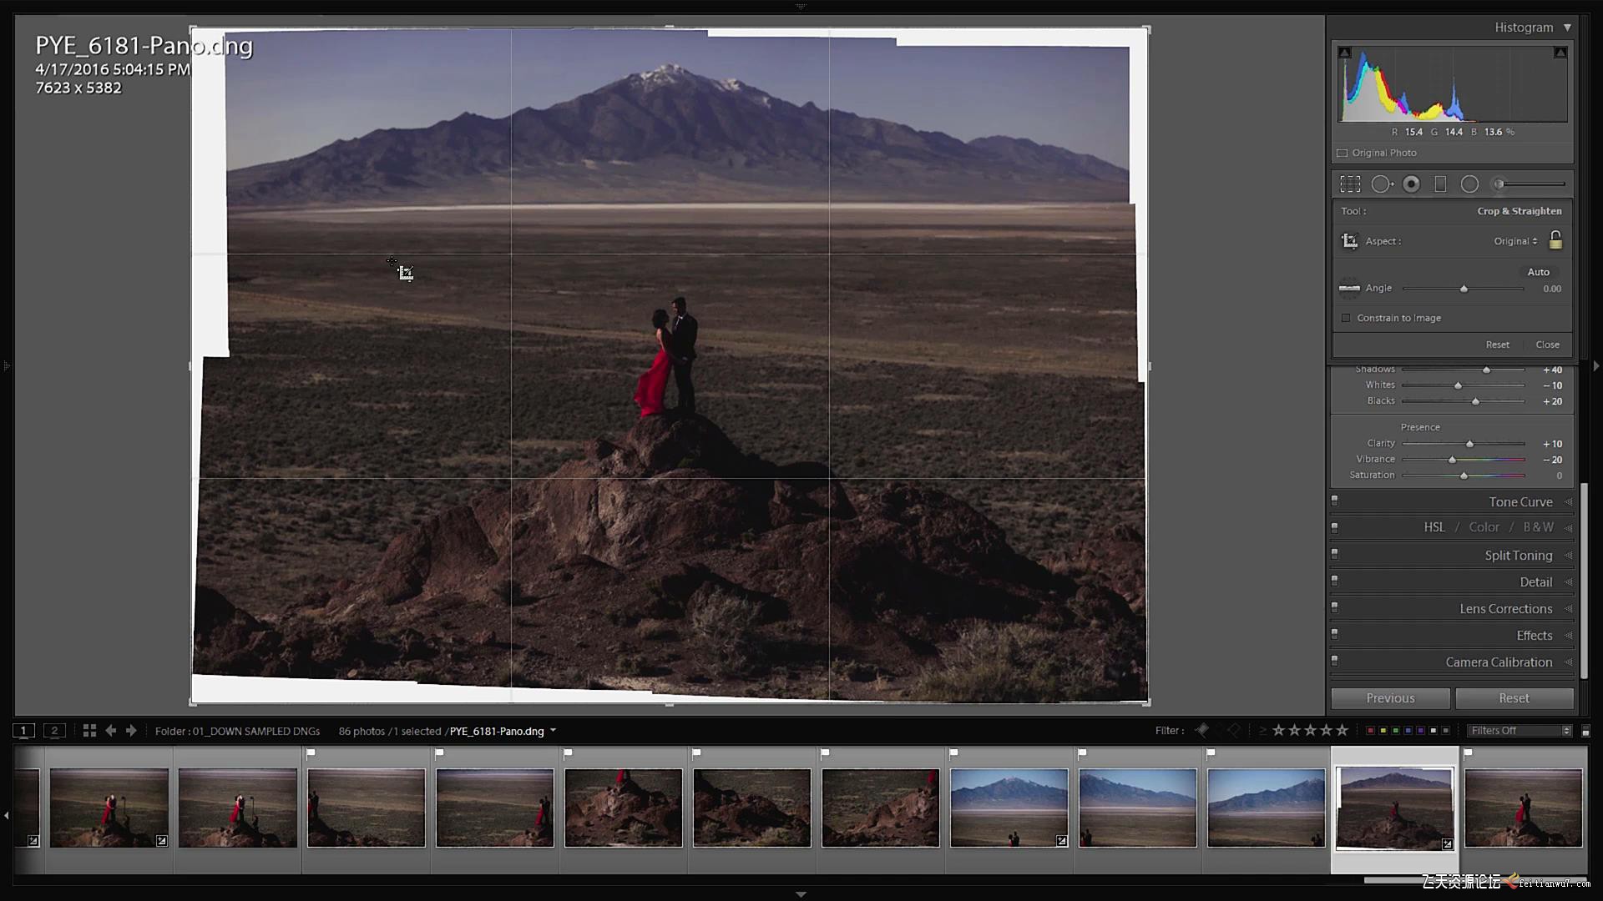Select the Crop Overlay tool in tool strip
Screen dimensions: 1603x901
click(x=1350, y=184)
